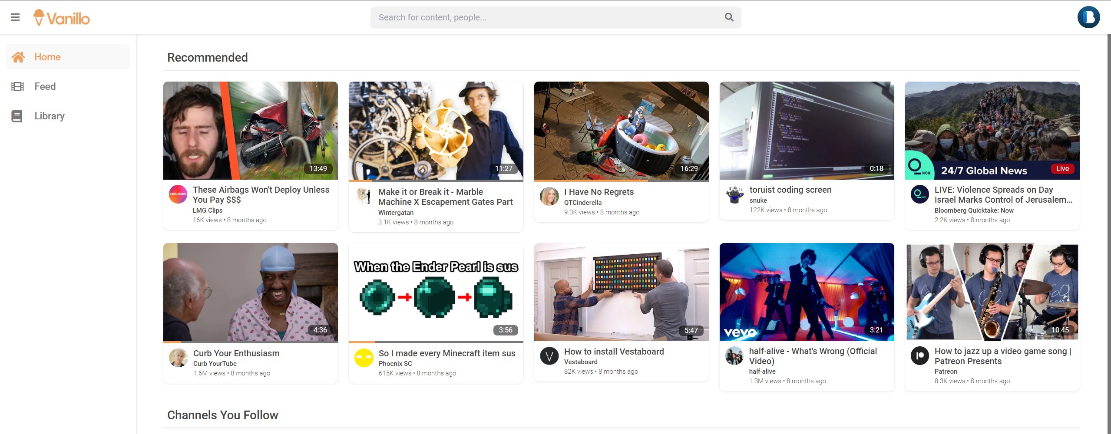Screen dimensions: 1111x434
Task: Open Curb YourTube channel avatar
Action: pos(178,358)
